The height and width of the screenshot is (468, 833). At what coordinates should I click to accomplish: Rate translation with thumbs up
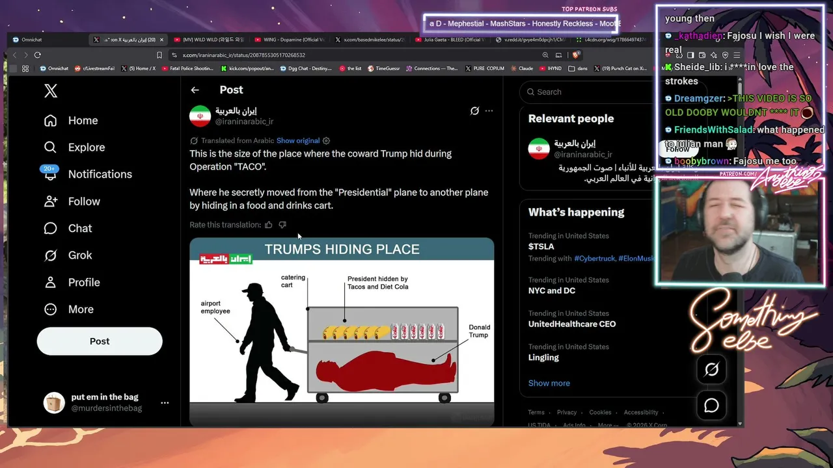pyautogui.click(x=268, y=225)
